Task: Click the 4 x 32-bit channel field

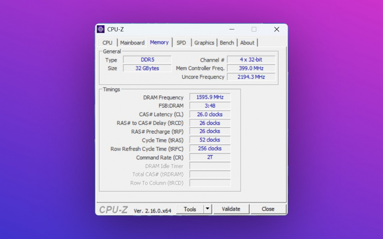Action: [251, 60]
